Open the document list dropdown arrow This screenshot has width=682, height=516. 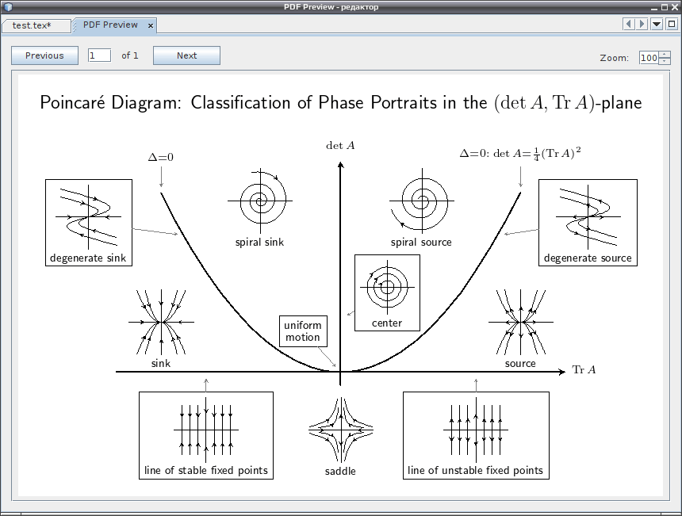(x=657, y=24)
